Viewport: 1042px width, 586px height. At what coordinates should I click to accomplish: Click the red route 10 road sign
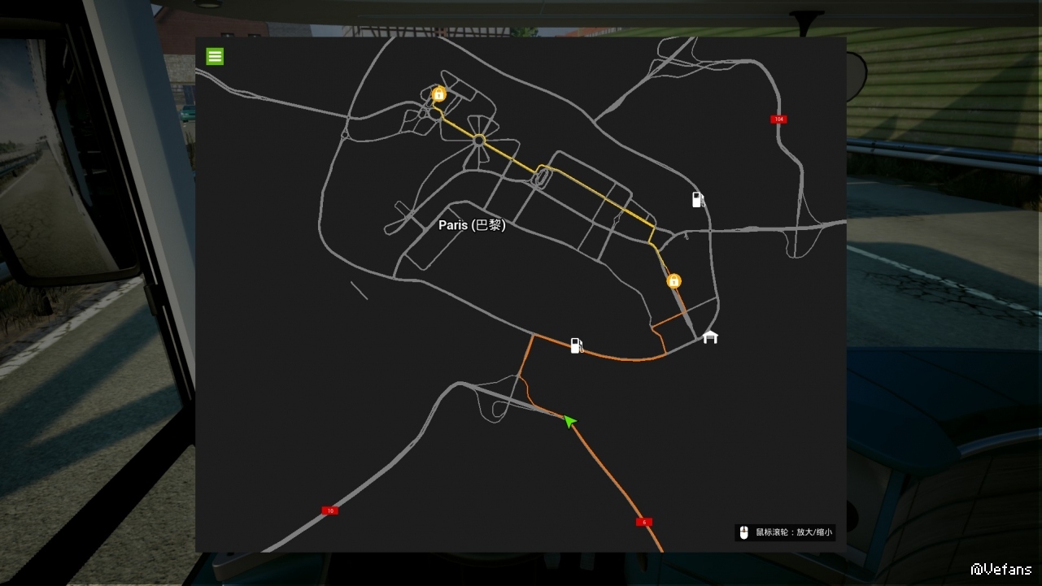pyautogui.click(x=329, y=510)
